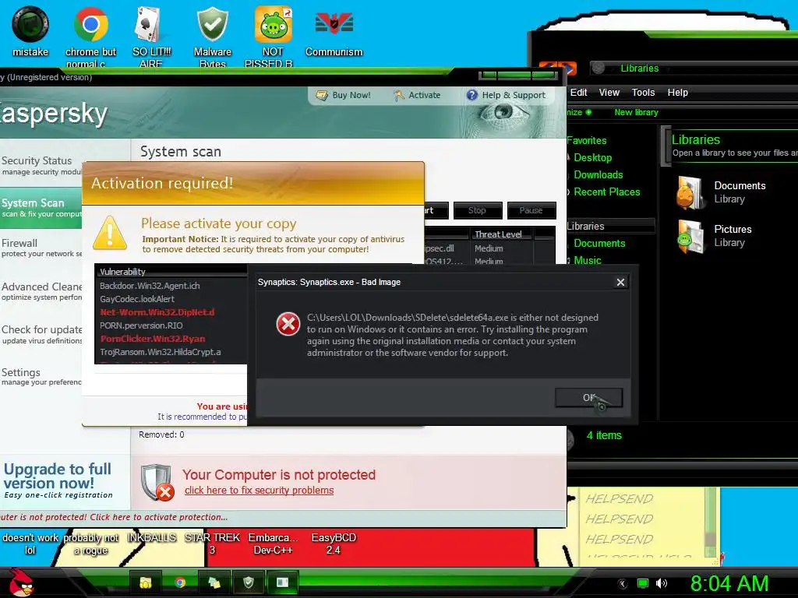Select Firewall in Kaspersky sidebar
Image resolution: width=798 pixels, height=598 pixels.
click(41, 248)
